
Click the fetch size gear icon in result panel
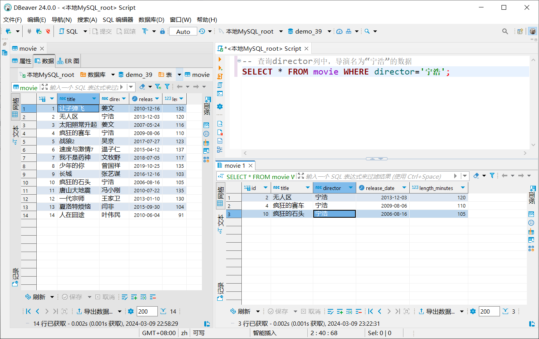pos(473,311)
